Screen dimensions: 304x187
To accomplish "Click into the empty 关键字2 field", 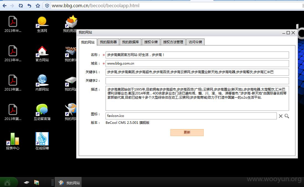I will coord(197,81).
